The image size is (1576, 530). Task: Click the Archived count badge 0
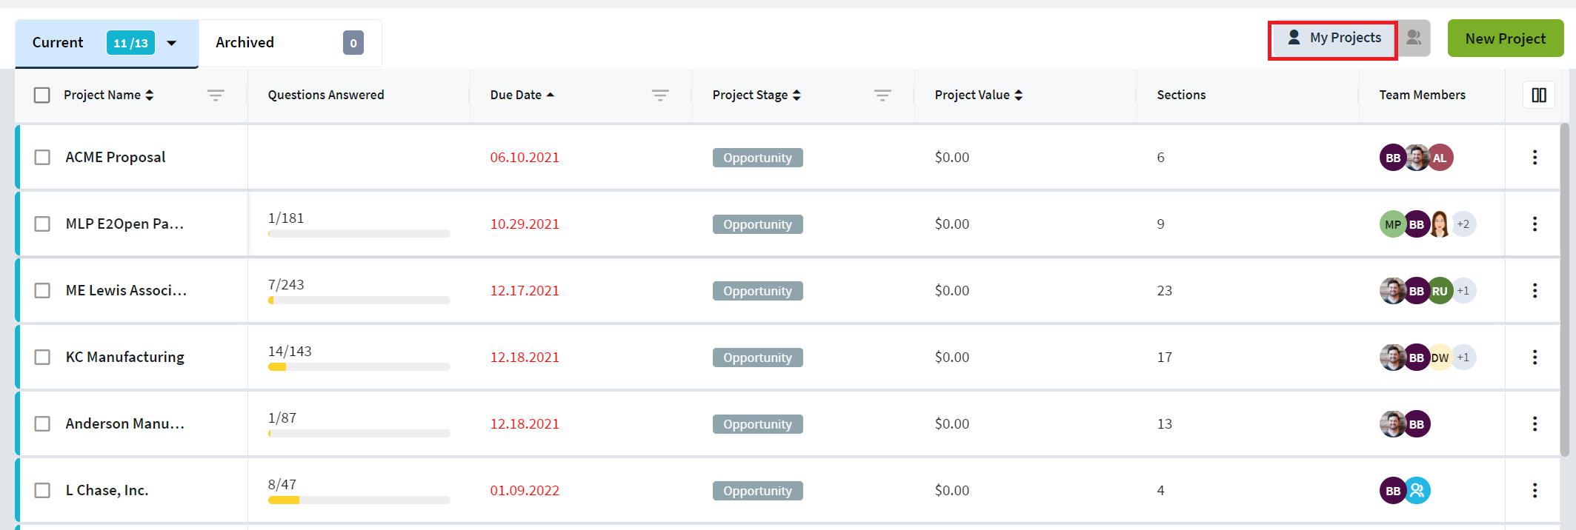[353, 43]
